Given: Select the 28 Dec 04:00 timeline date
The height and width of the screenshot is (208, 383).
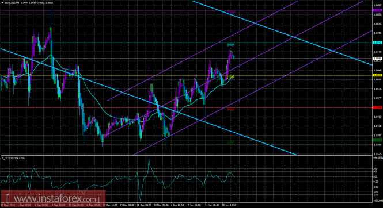Looking at the screenshot, I should 145,205.
